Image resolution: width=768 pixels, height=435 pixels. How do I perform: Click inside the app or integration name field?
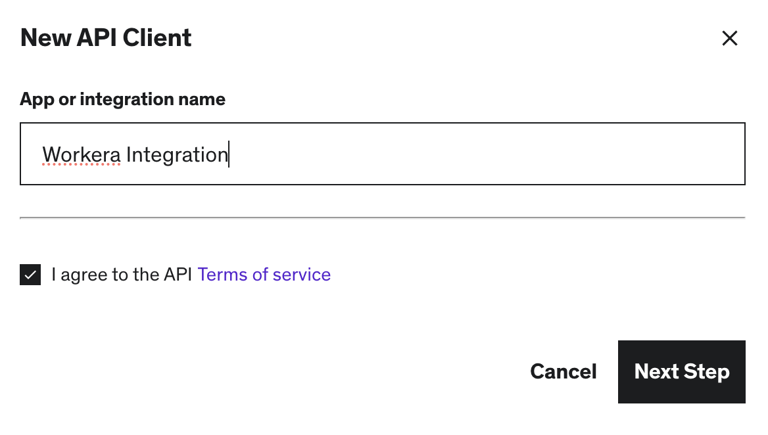coord(382,153)
